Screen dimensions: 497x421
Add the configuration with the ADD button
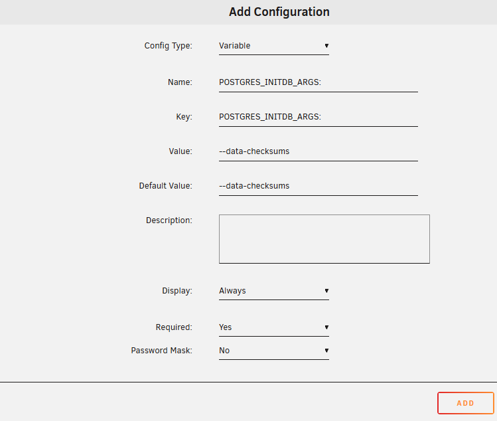(465, 403)
